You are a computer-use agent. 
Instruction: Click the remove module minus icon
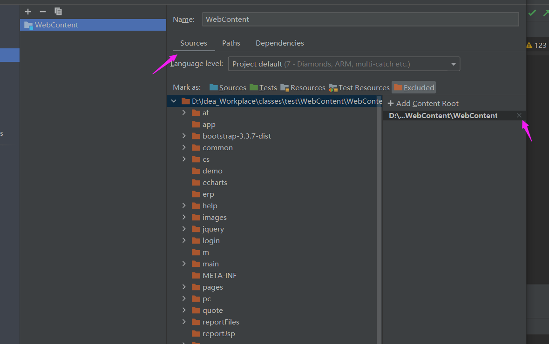click(43, 12)
